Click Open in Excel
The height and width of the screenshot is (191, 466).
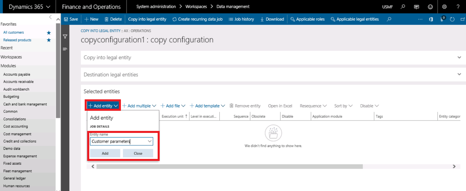pyautogui.click(x=280, y=106)
